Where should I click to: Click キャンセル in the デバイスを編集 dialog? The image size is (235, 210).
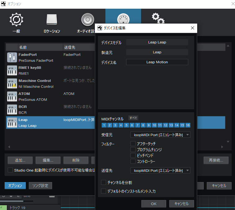tap(181, 204)
